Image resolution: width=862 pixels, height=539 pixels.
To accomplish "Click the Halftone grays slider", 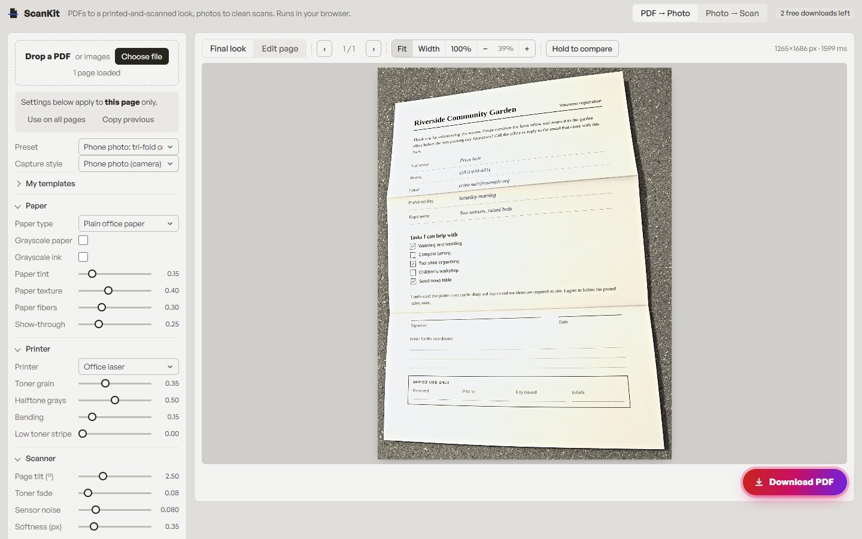I will click(115, 400).
